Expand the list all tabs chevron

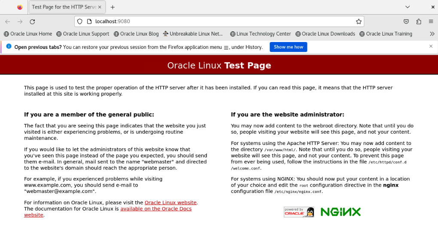(x=408, y=7)
